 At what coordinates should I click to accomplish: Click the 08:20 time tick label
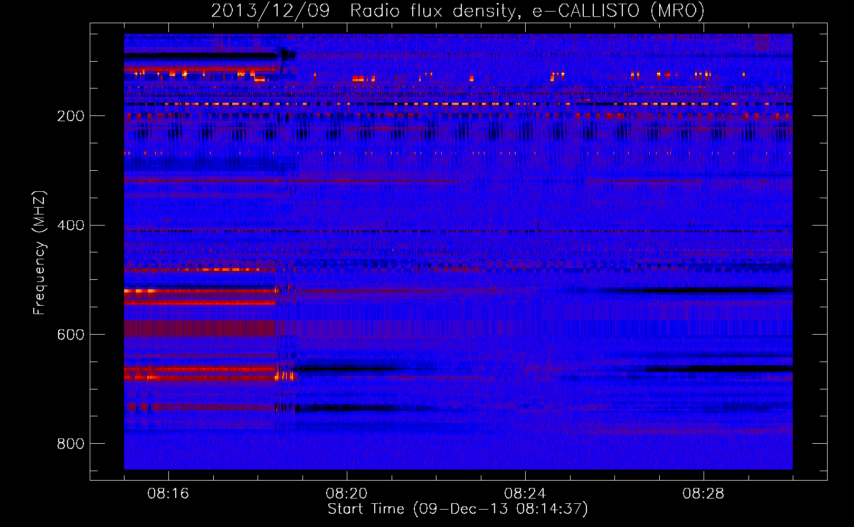(x=347, y=494)
